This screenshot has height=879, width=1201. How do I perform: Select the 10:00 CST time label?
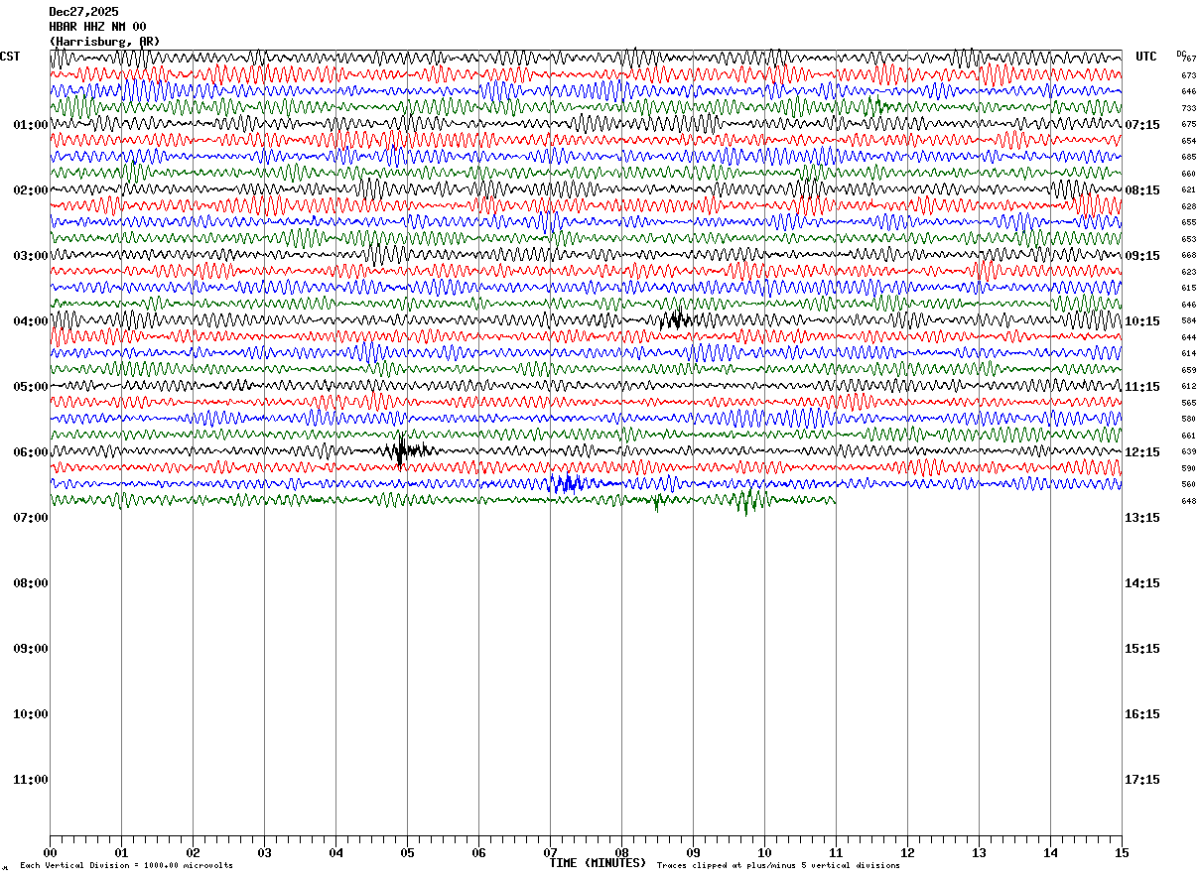tap(31, 714)
